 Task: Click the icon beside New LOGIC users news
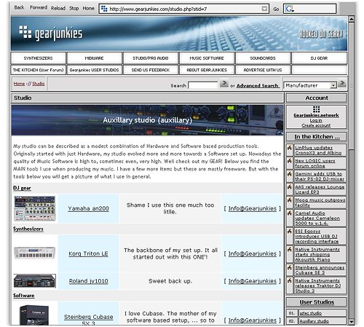tap(289, 161)
